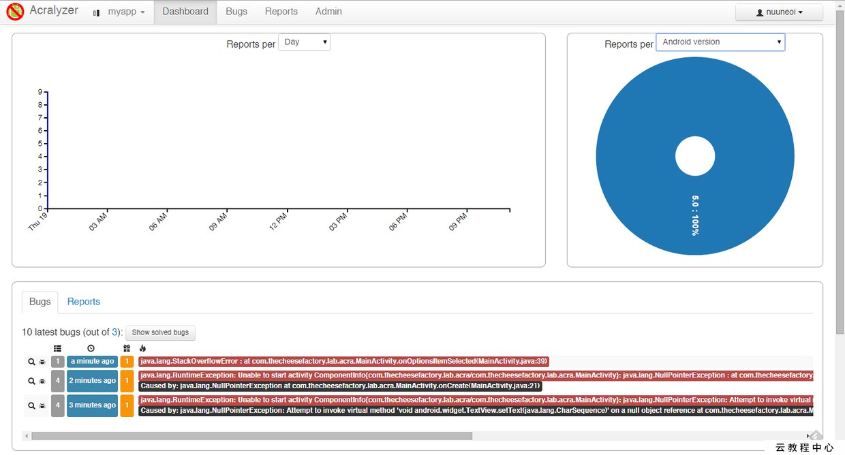Switch to the Reports tab in lower panel

click(x=84, y=302)
